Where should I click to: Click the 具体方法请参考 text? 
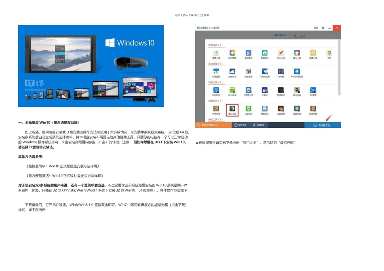click(x=31, y=156)
